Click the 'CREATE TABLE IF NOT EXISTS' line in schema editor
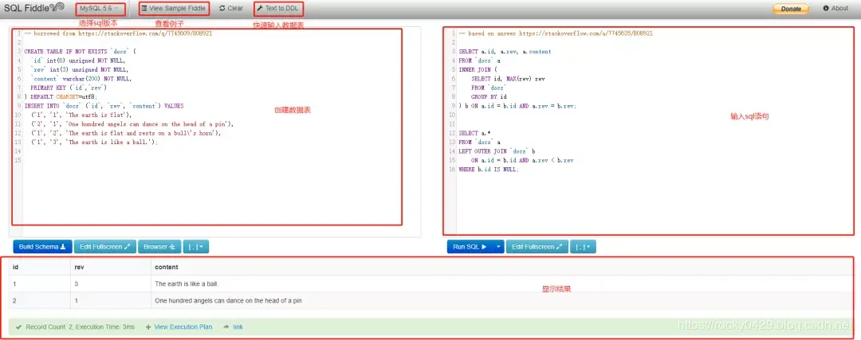 (80, 52)
